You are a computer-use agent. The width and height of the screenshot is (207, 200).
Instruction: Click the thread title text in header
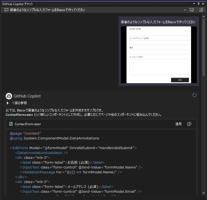(x=47, y=10)
